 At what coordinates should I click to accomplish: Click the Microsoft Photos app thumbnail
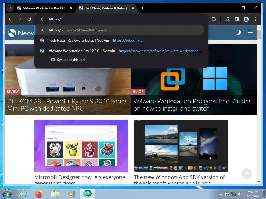(x=181, y=146)
